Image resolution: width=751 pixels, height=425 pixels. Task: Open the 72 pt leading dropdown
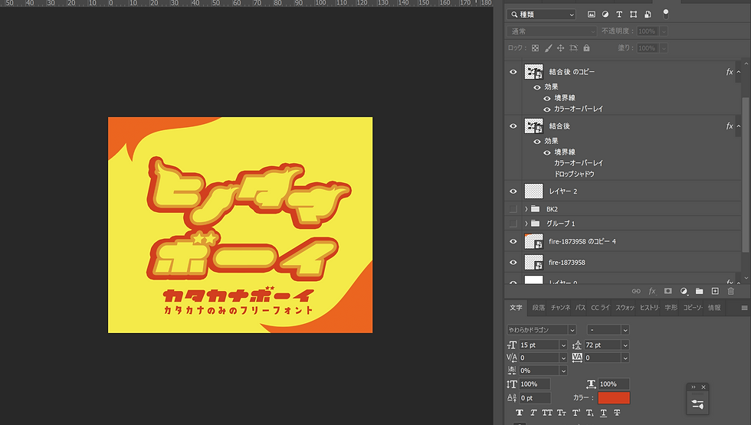625,345
